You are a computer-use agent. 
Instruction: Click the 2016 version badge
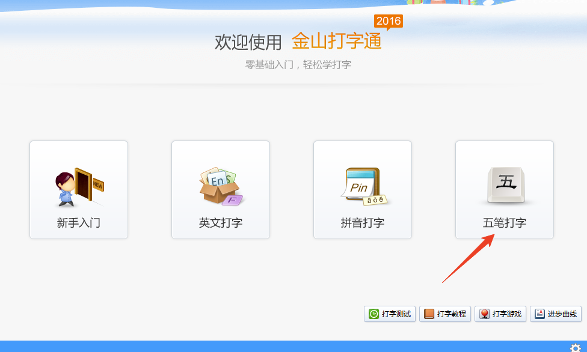click(x=389, y=21)
